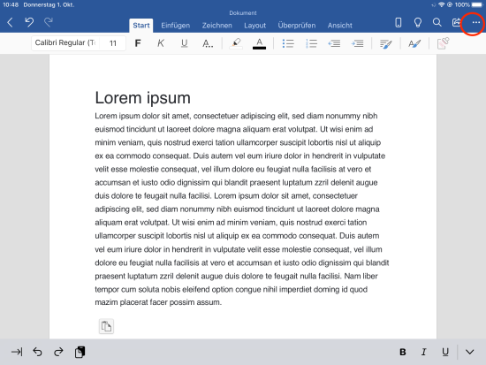486x365 pixels.
Task: Open the font size 11 selector
Action: 113,43
